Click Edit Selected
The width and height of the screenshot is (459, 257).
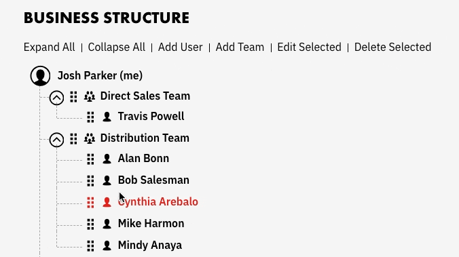(309, 47)
